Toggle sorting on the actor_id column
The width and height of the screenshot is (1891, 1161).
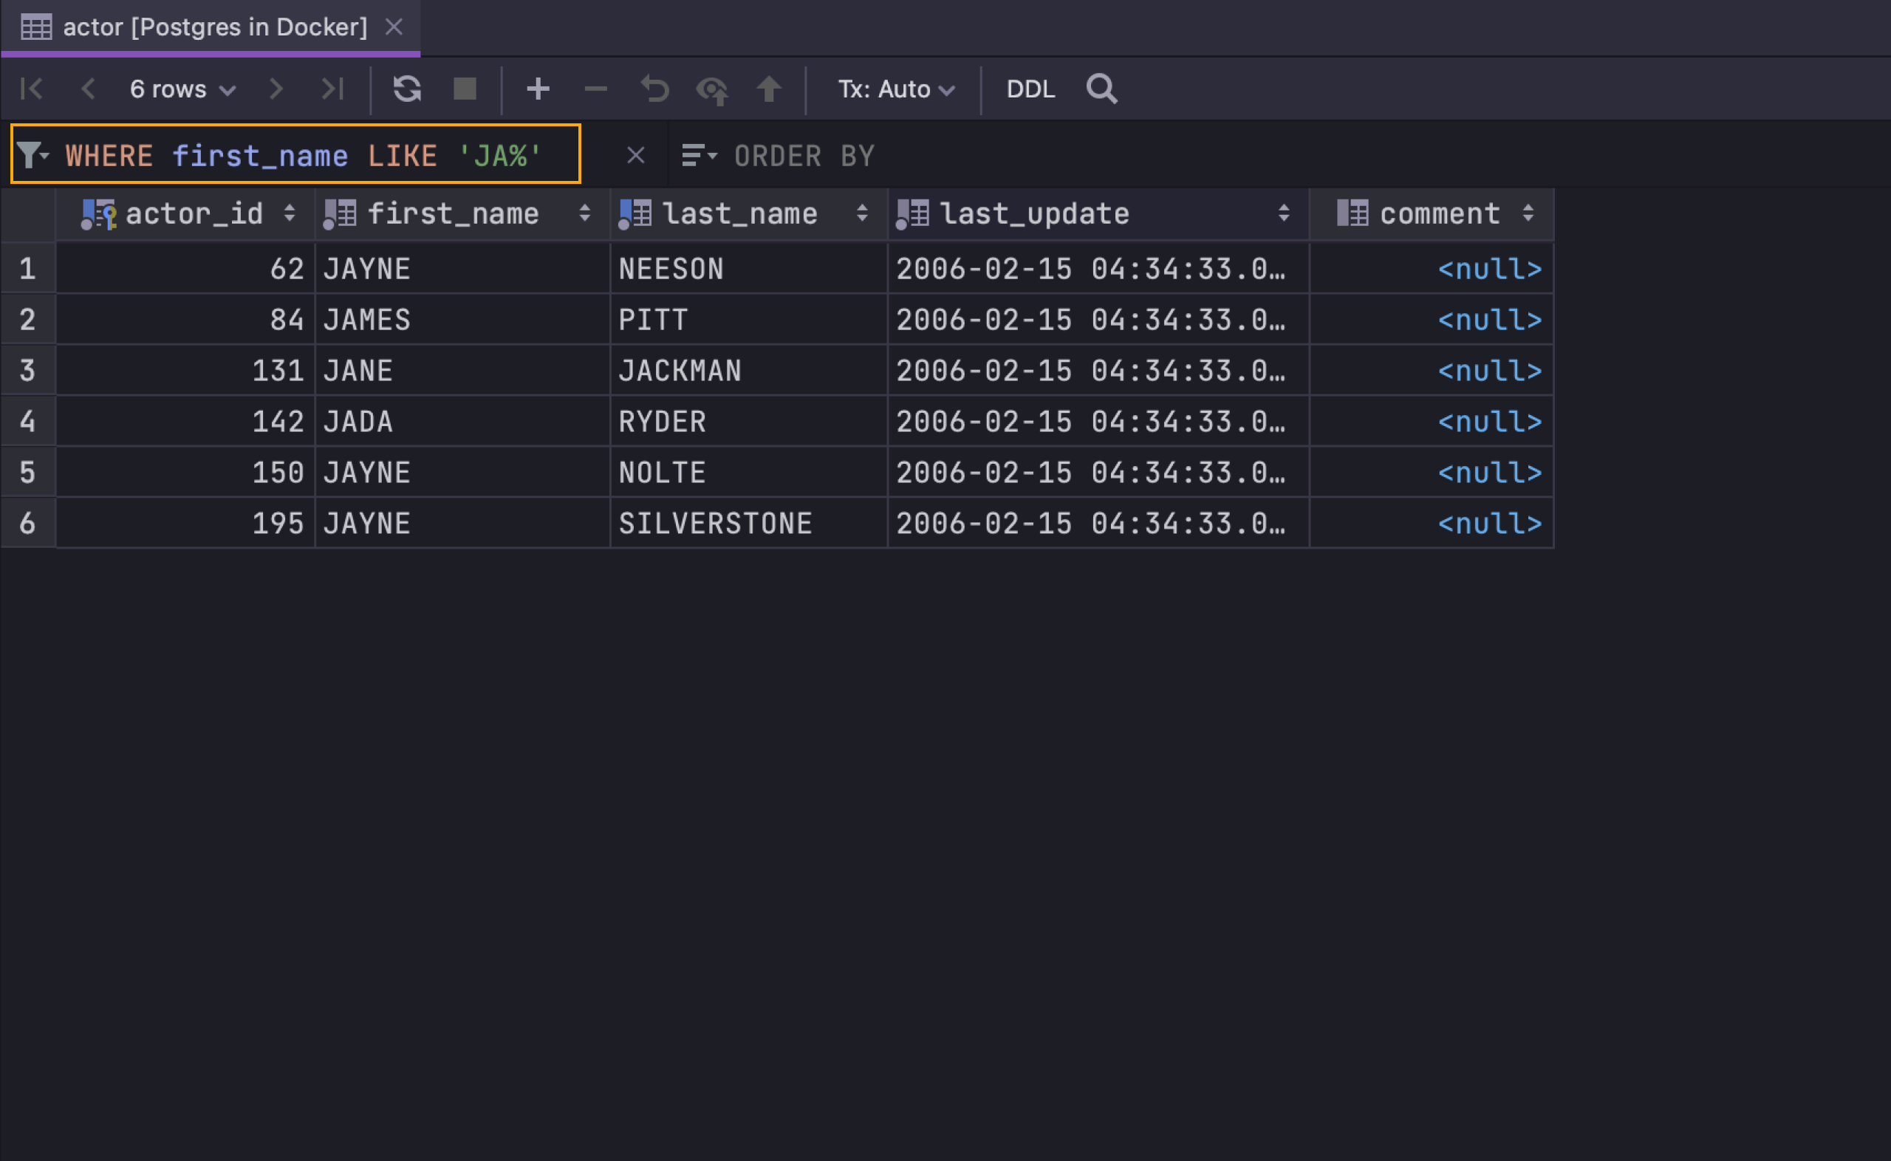click(x=290, y=213)
